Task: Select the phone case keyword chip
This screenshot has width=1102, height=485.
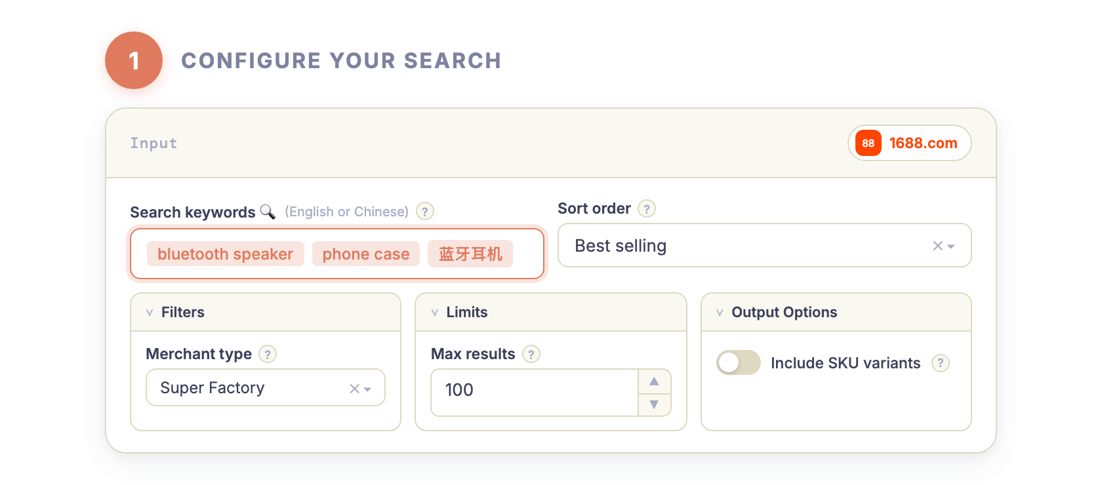Action: pyautogui.click(x=366, y=254)
